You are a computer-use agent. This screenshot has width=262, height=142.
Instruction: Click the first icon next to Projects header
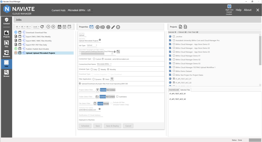pos(180,27)
